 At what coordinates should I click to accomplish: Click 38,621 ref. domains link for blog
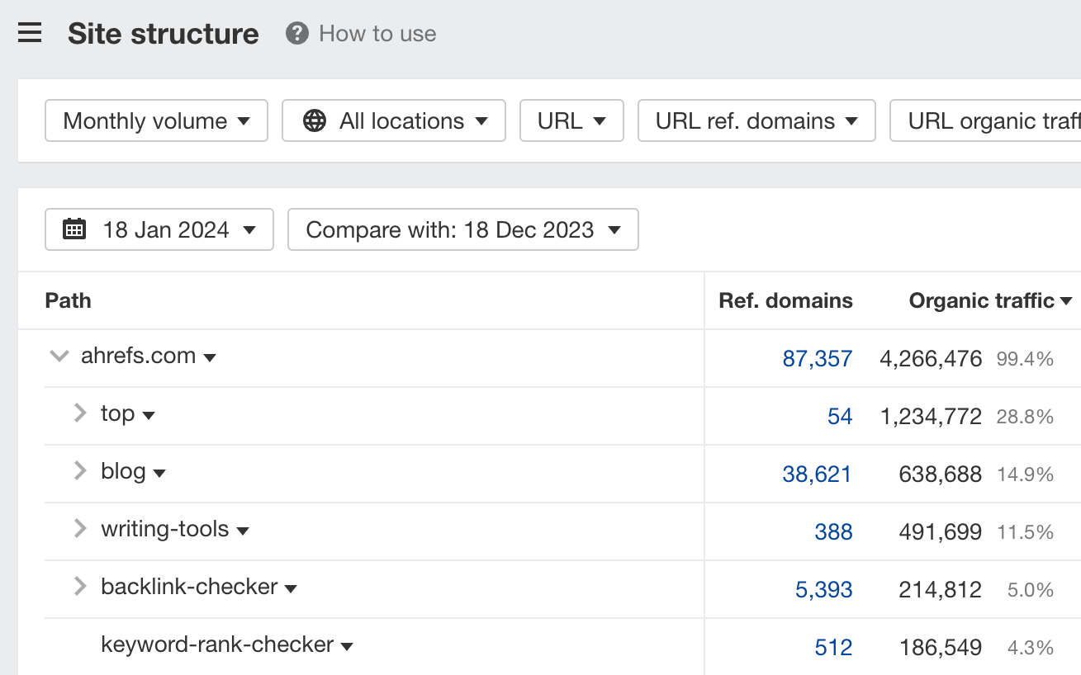point(817,474)
